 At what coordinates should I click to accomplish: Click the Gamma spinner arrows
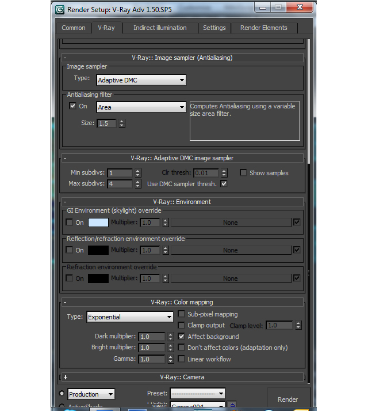pyautogui.click(x=171, y=359)
